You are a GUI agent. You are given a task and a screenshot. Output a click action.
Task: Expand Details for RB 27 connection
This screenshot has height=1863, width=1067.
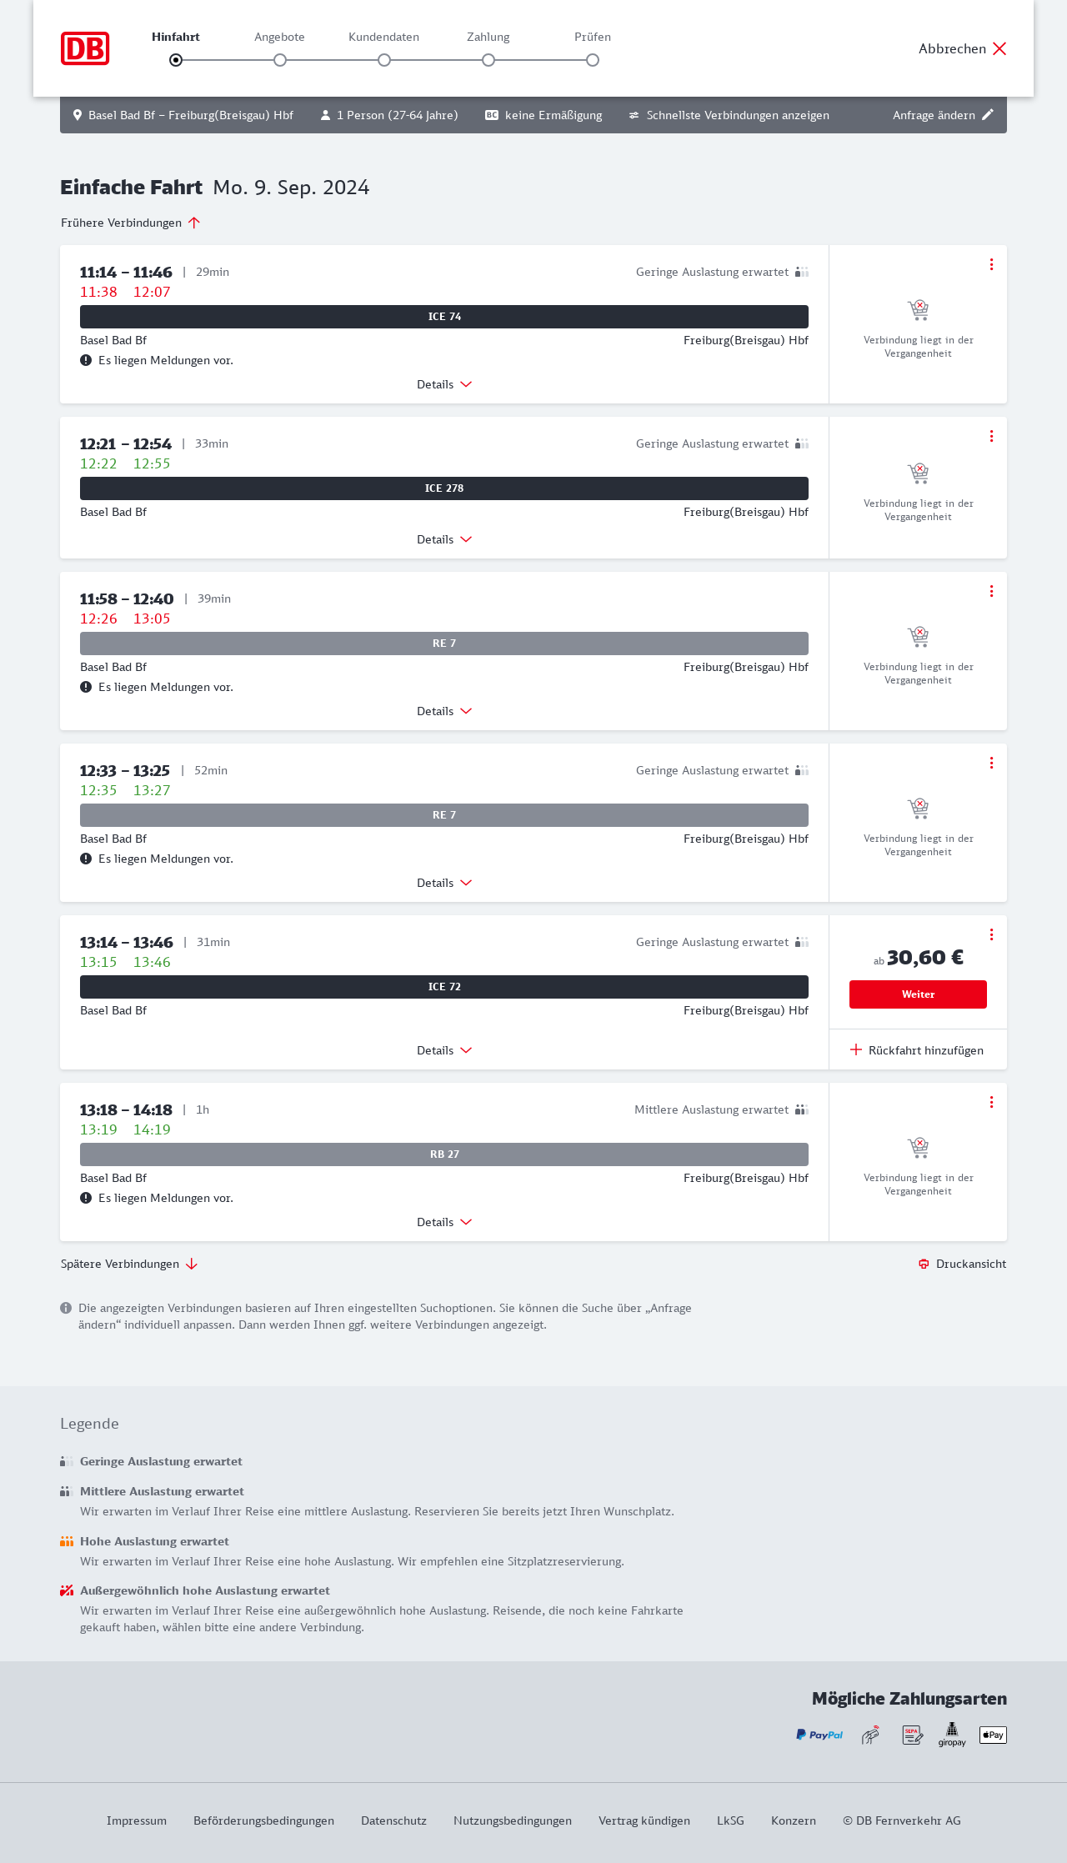[x=444, y=1222]
